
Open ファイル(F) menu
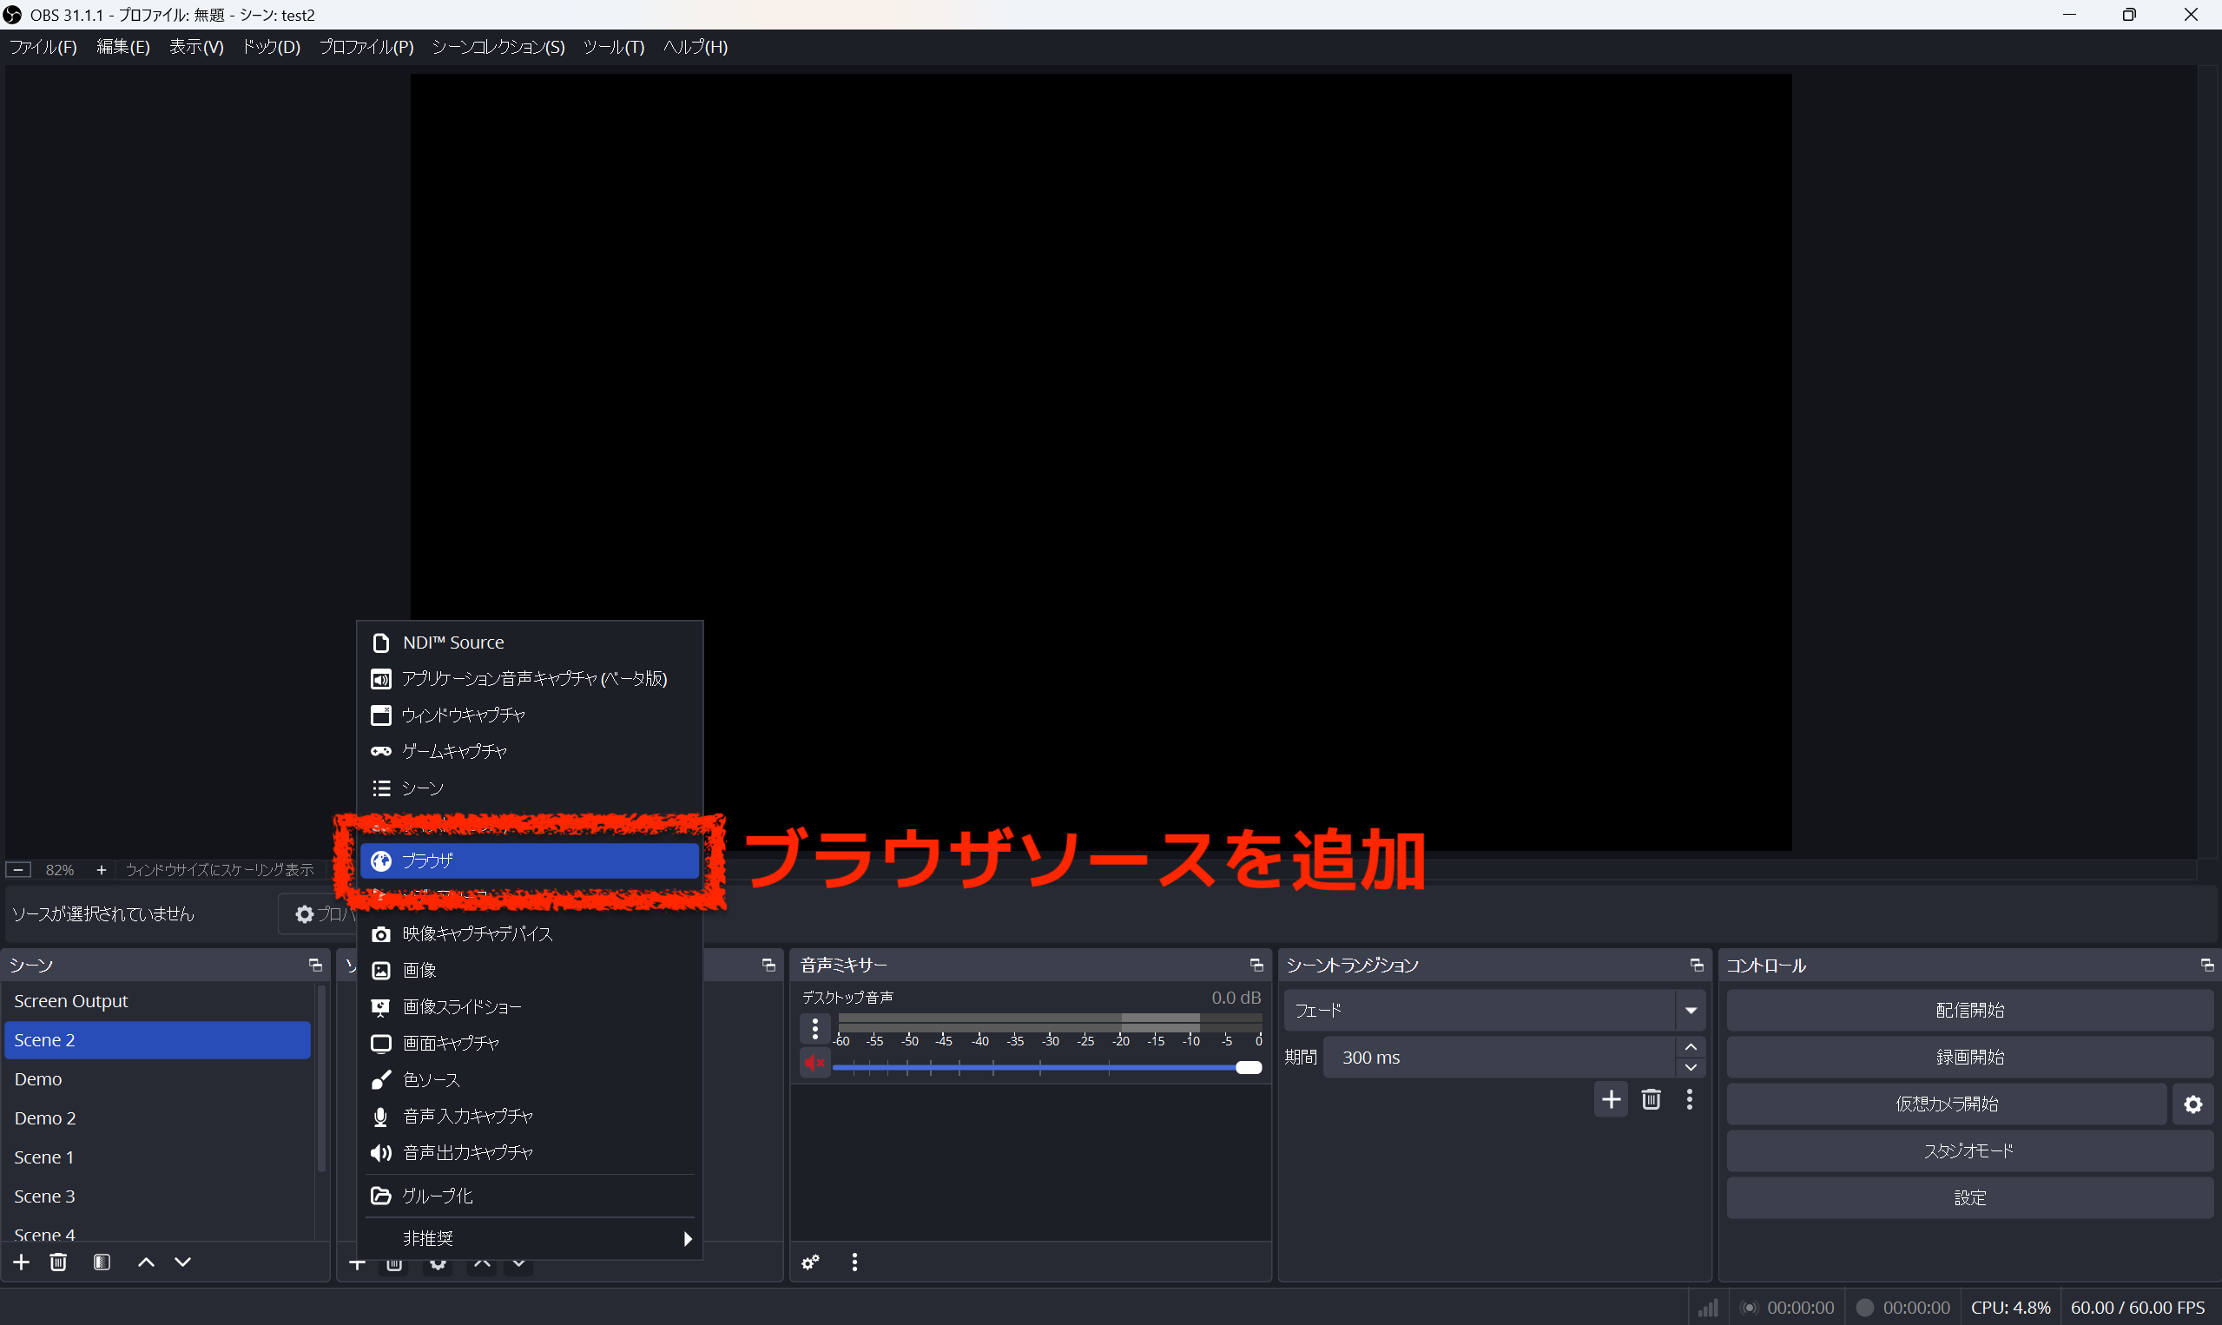43,47
